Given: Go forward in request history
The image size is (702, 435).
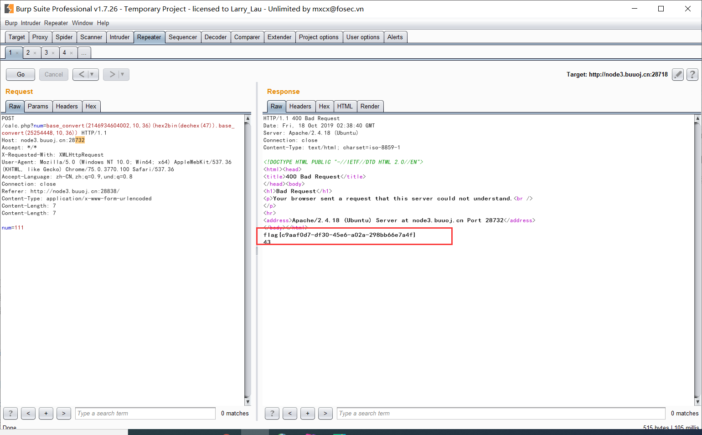Looking at the screenshot, I should [112, 74].
